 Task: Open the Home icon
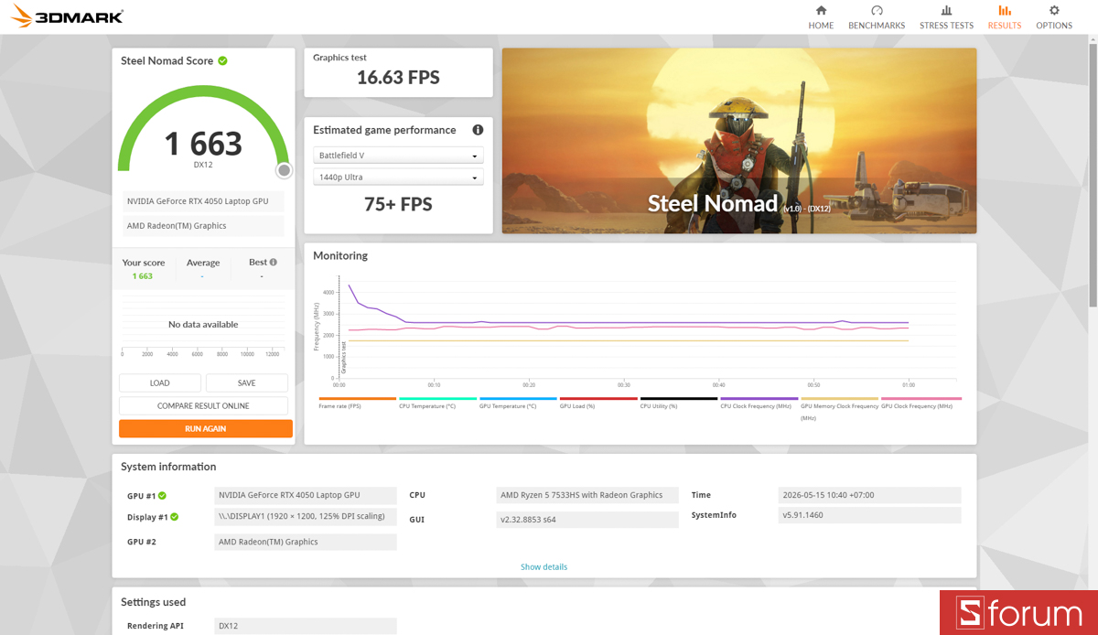point(821,11)
